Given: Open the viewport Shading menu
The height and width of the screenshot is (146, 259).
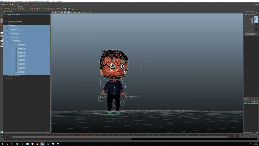Looking at the screenshot, I should tap(55, 11).
